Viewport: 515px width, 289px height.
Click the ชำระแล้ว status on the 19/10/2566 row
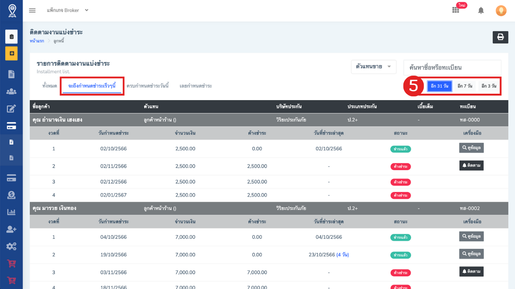pos(400,255)
